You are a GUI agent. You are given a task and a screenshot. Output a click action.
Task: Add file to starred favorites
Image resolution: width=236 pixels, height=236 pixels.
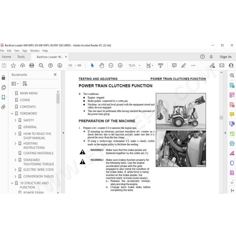pyautogui.click(x=13, y=65)
